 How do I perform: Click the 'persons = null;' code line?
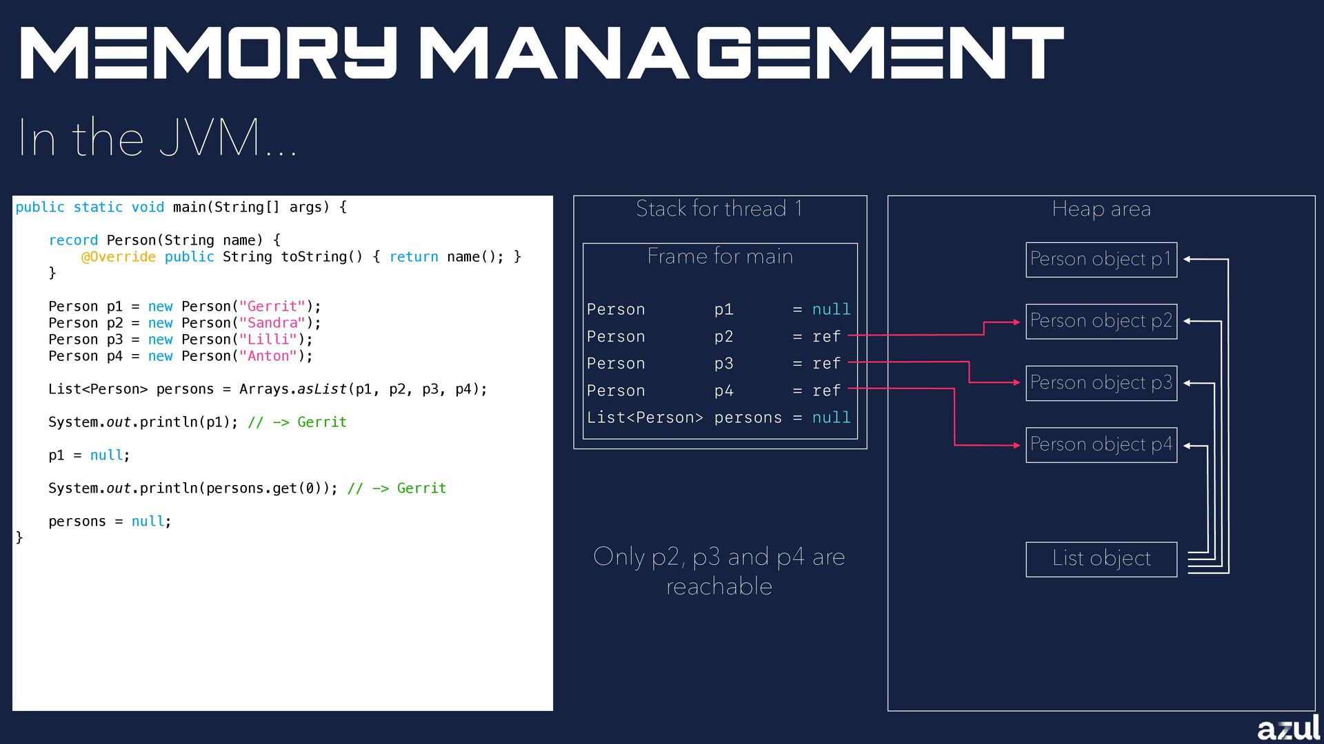tap(110, 521)
